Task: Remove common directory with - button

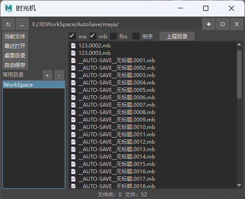Action: coord(59,75)
